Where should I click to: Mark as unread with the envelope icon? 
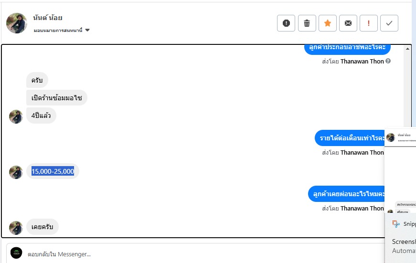[x=348, y=23]
